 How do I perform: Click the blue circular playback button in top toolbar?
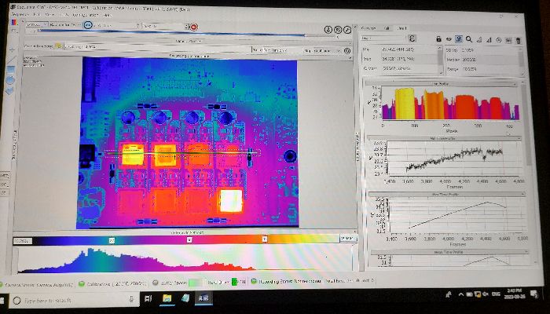[88, 25]
